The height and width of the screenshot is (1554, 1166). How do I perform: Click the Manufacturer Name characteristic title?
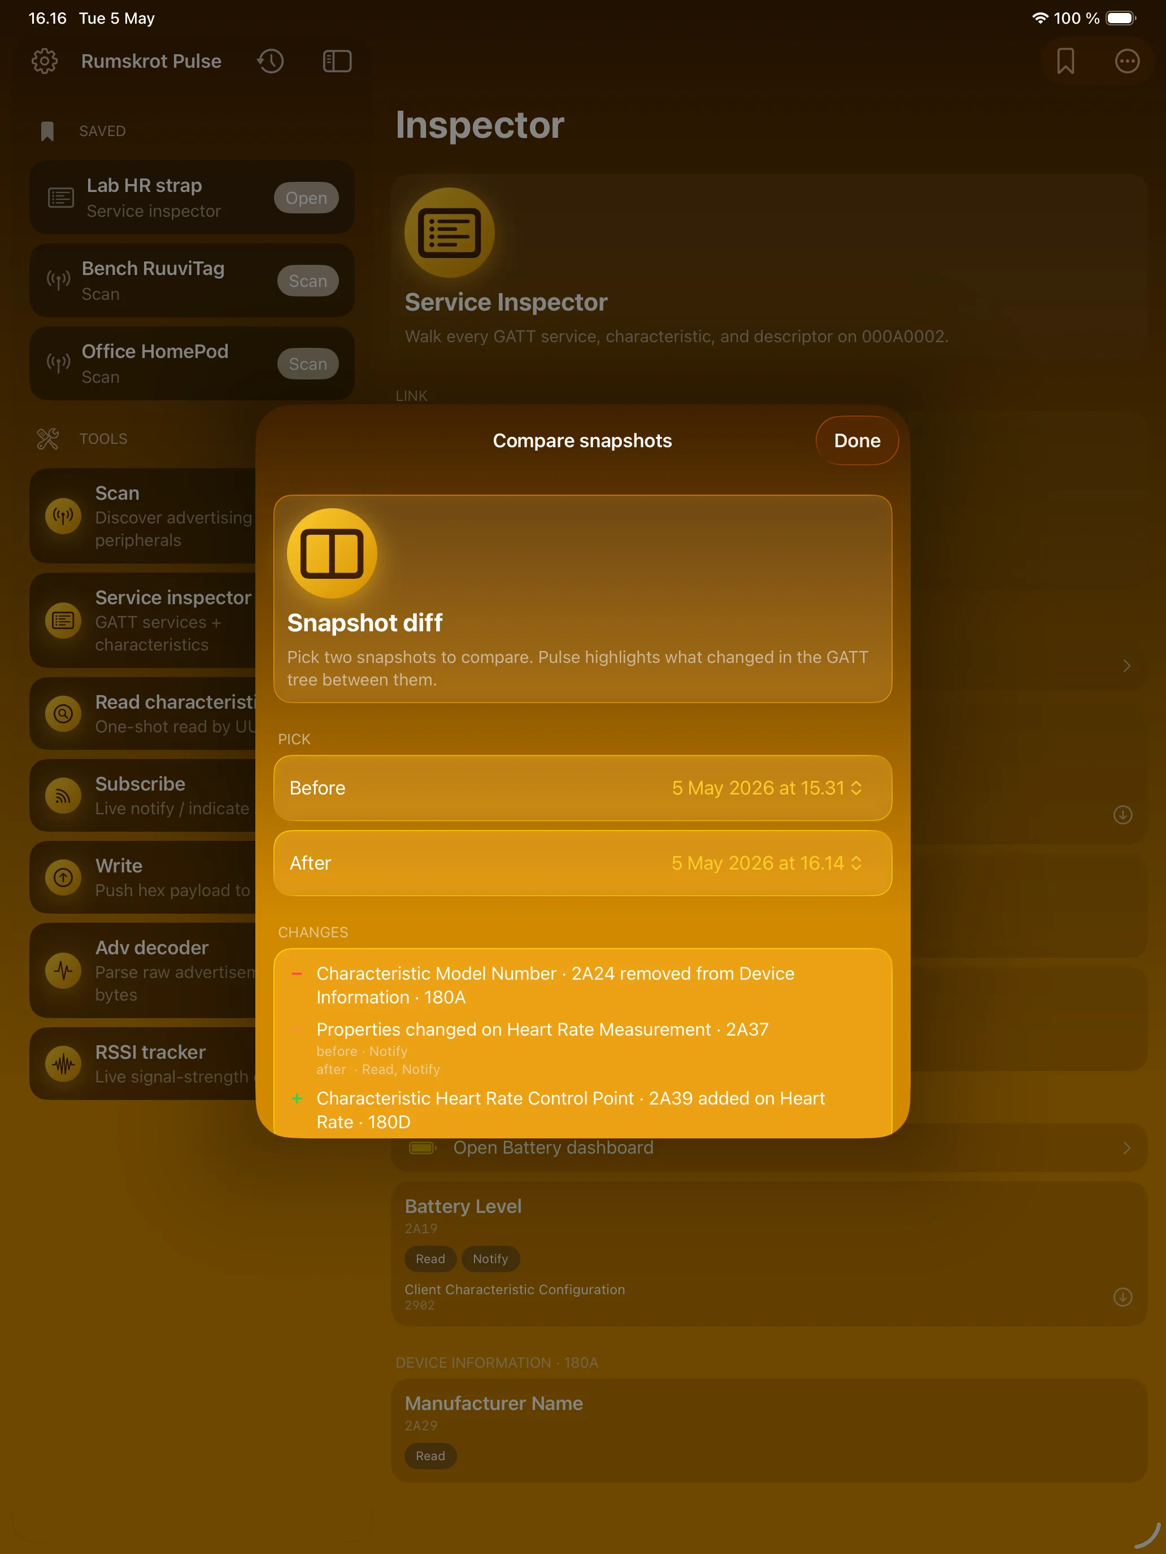pos(494,1403)
